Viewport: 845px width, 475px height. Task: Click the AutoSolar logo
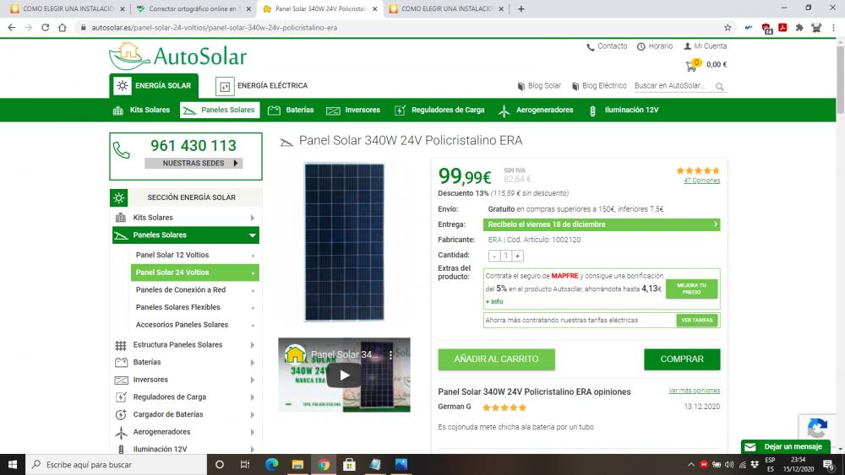177,56
